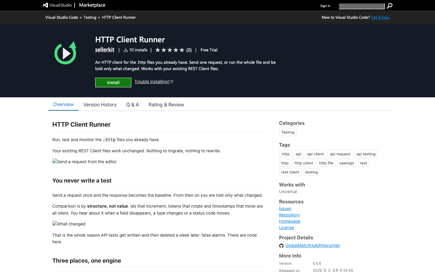This screenshot has height=272, width=435.
Task: Click the search magnifier icon
Action: (389, 6)
